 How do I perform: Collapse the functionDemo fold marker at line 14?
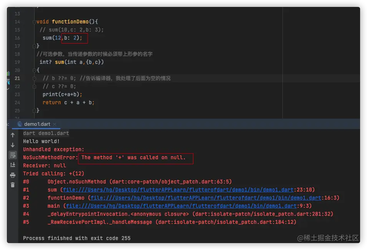click(34, 22)
